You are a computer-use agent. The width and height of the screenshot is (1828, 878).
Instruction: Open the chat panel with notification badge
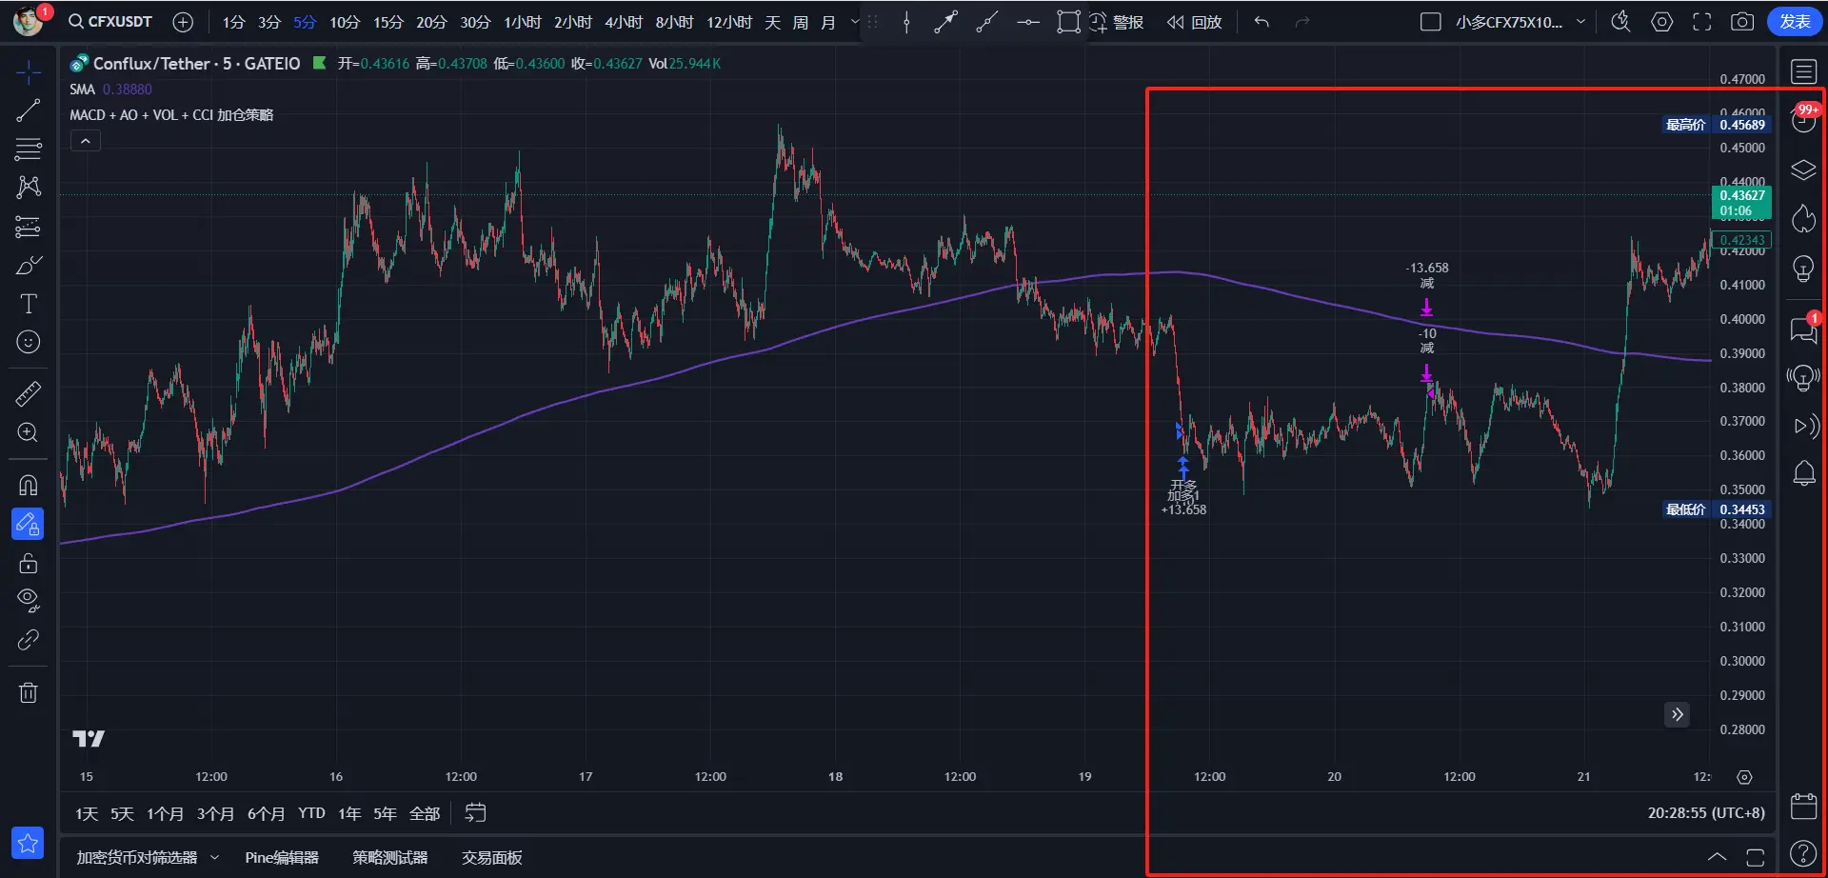pos(1803,329)
